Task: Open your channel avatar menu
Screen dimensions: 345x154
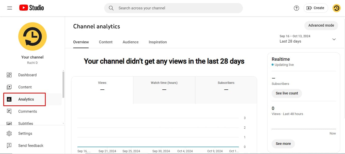Action: pos(336,8)
